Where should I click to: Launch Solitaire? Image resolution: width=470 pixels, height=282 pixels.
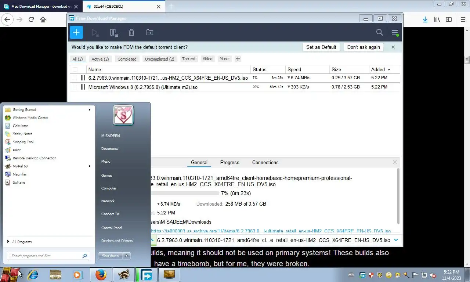coord(48,182)
